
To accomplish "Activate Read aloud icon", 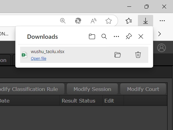I will pyautogui.click(x=93, y=21).
